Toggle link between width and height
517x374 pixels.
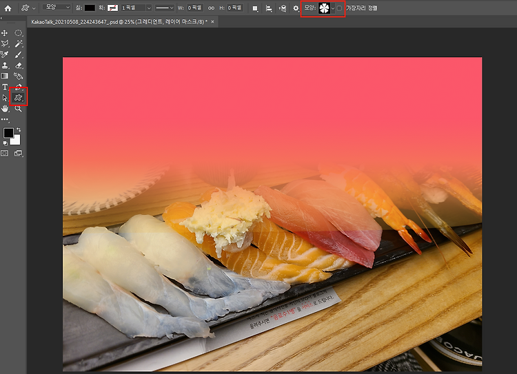[x=211, y=8]
